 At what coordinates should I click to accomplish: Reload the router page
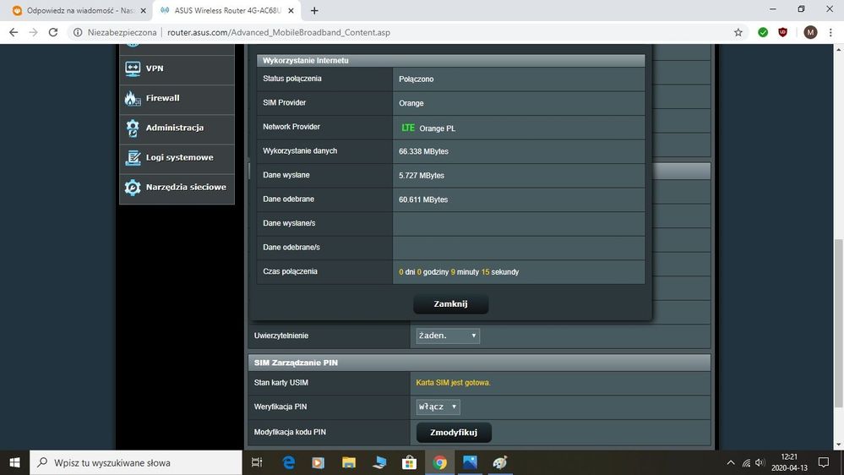[x=53, y=32]
